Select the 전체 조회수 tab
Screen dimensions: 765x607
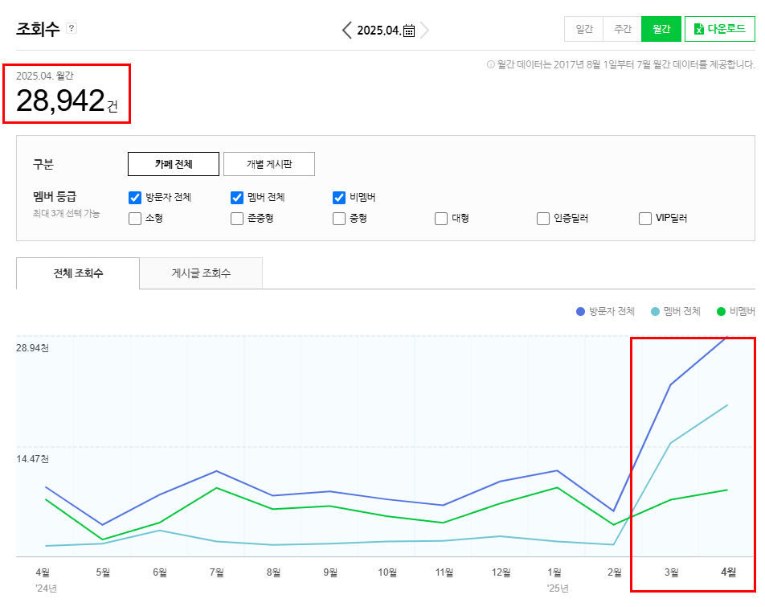(78, 273)
